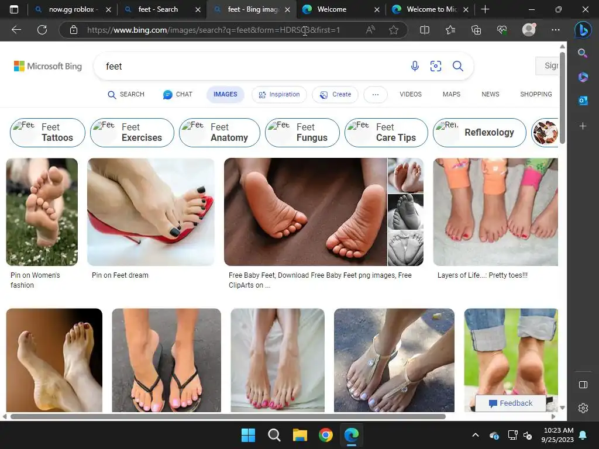
Task: Click the Feedback button
Action: [x=510, y=403]
